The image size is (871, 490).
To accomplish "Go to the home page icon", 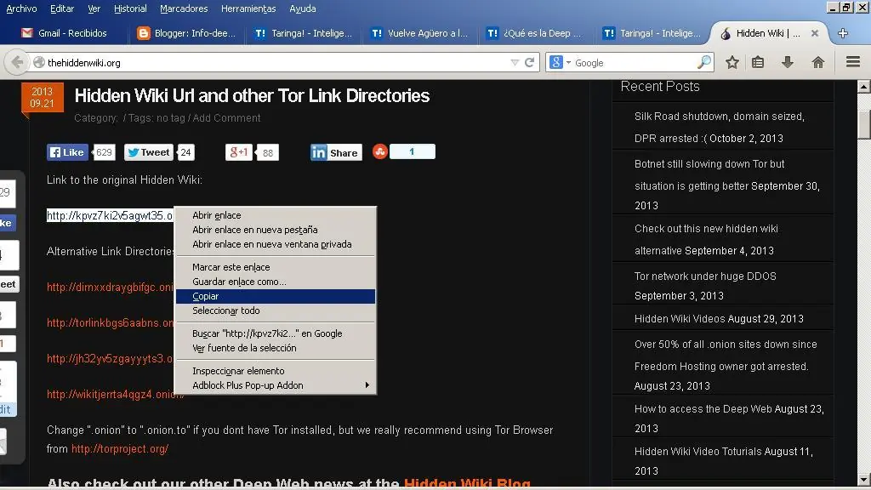I will tap(817, 62).
